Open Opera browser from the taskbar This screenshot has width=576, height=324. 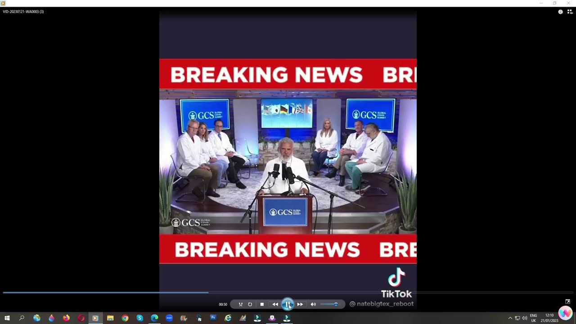coord(81,318)
